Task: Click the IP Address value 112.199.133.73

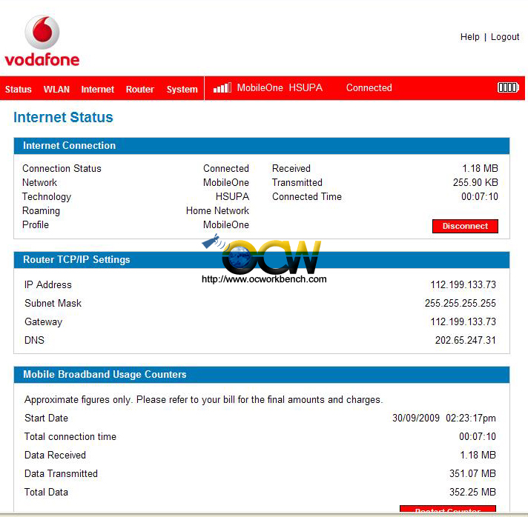Action: click(x=463, y=284)
